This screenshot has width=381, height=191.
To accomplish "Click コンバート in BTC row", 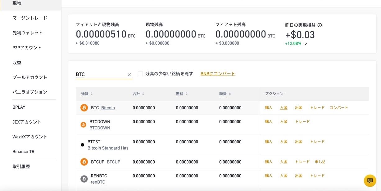I will (339, 108).
